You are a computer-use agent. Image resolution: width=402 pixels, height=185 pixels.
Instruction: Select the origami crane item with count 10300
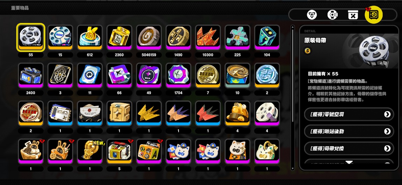coord(208,37)
